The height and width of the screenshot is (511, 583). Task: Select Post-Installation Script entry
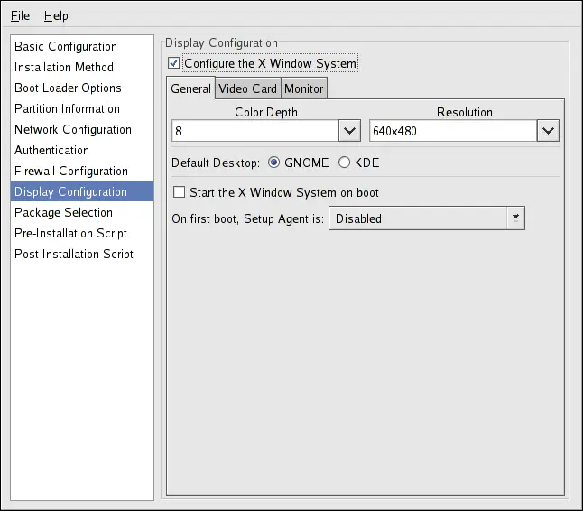click(74, 254)
